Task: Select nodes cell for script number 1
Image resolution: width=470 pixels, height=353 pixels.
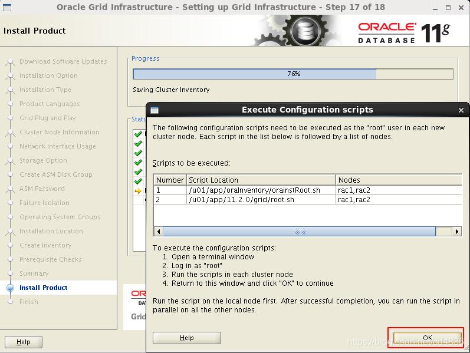Action: click(399, 190)
